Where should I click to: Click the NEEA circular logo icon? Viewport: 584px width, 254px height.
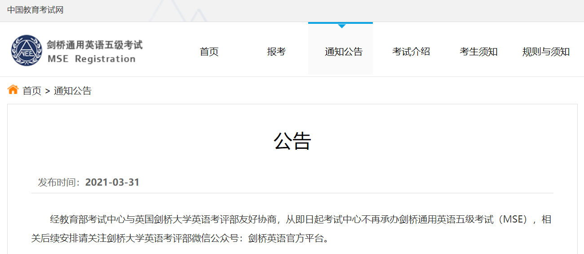pos(26,50)
